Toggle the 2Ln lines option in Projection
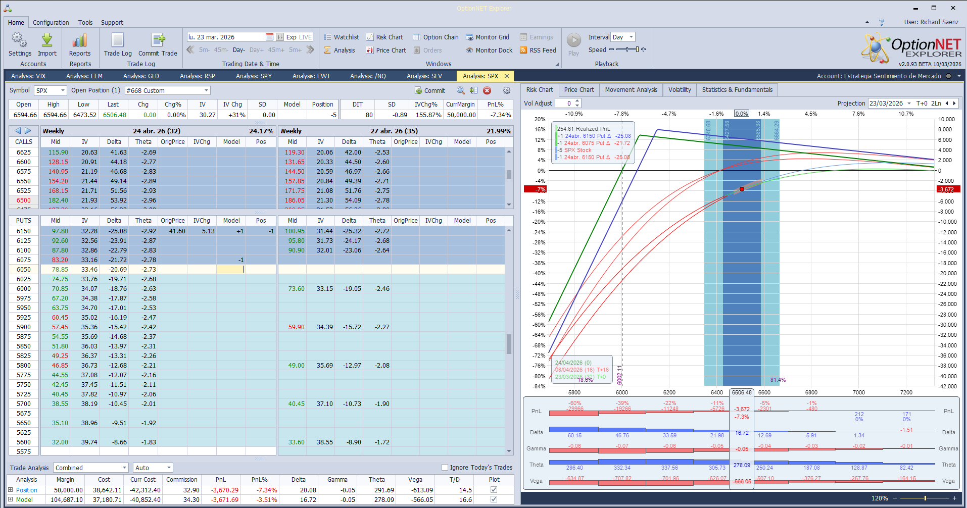This screenshot has width=967, height=508. coord(936,103)
